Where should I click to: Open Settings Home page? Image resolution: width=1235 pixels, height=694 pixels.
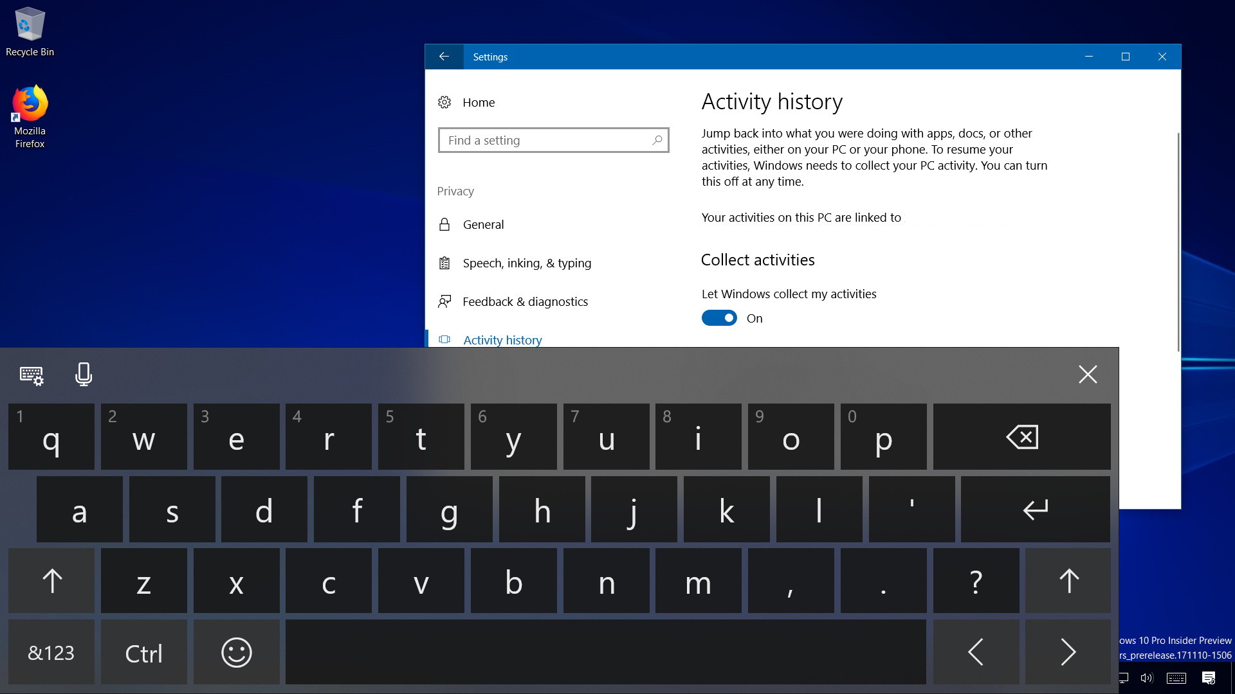pyautogui.click(x=479, y=102)
